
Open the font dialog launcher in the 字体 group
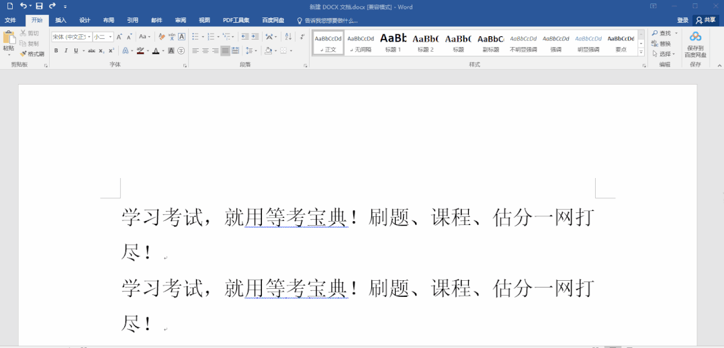[x=185, y=66]
